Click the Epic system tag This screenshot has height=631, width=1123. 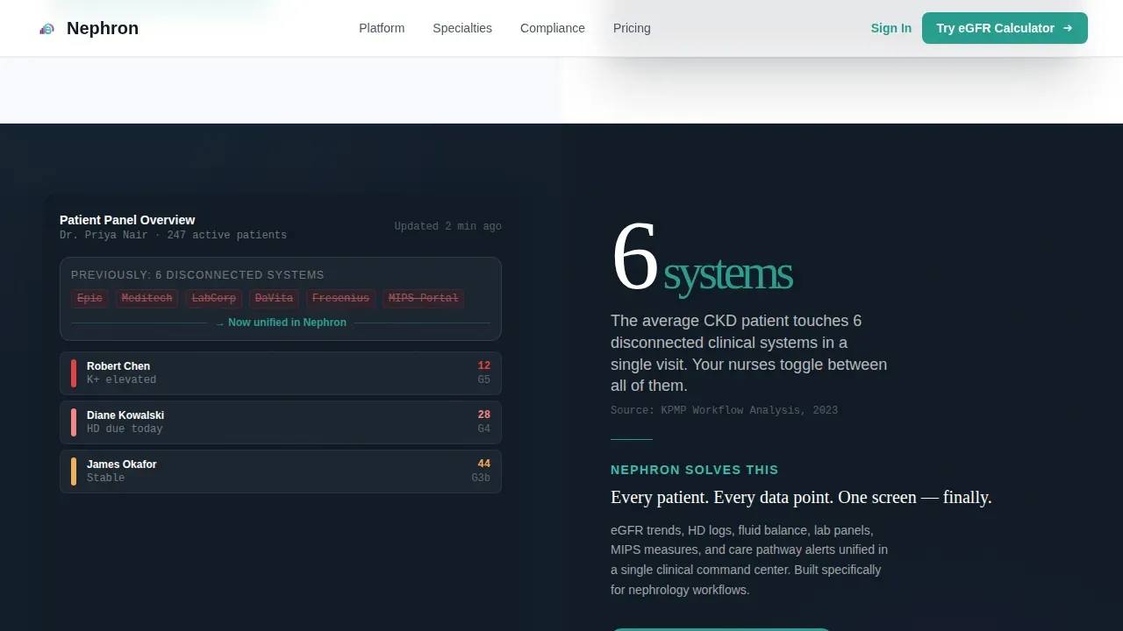point(89,299)
